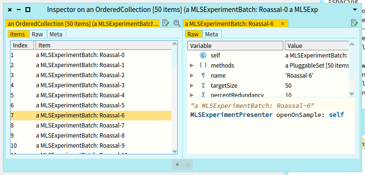This screenshot has height=175, width=365.
Task: Select row Roassal-5 in the items list
Action: [x=91, y=105]
